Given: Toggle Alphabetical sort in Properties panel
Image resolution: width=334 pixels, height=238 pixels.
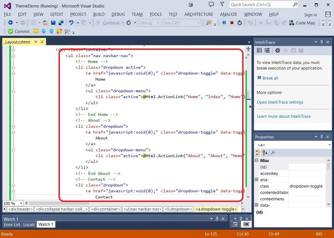Looking at the screenshot, I should click(x=265, y=153).
